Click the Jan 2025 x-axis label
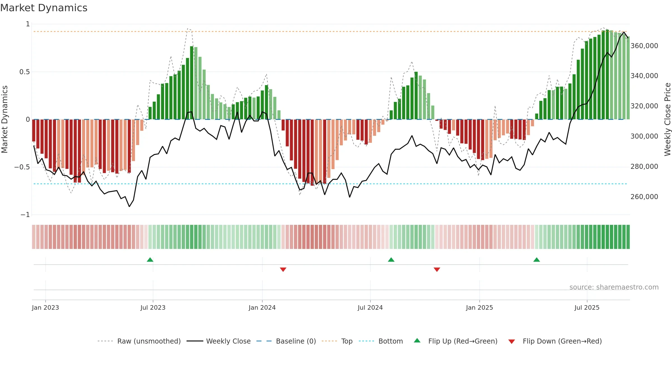672x378 pixels. pyautogui.click(x=479, y=307)
